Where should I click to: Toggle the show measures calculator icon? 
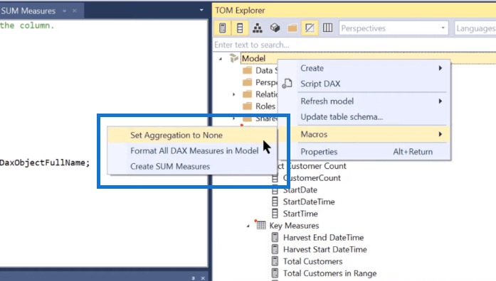(x=222, y=28)
